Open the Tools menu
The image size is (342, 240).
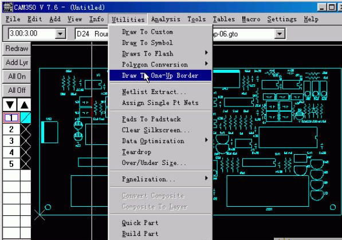click(x=196, y=19)
